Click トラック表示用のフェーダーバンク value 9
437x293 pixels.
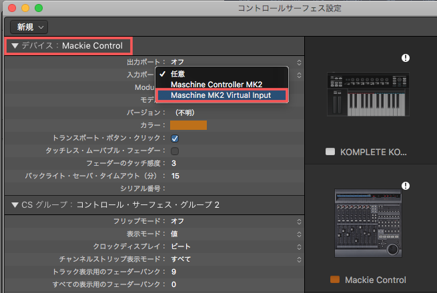coord(173,272)
